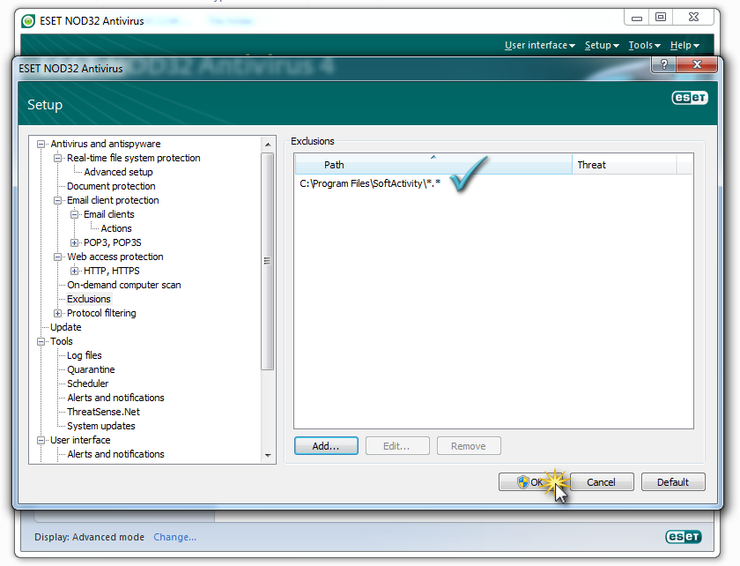Collapse the Antivirus and antispyware node

[41, 144]
